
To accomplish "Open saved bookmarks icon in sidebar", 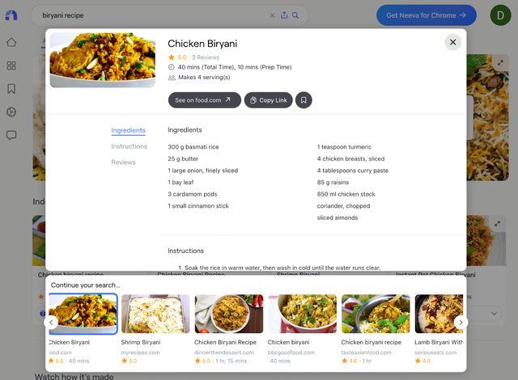I will coord(11,89).
